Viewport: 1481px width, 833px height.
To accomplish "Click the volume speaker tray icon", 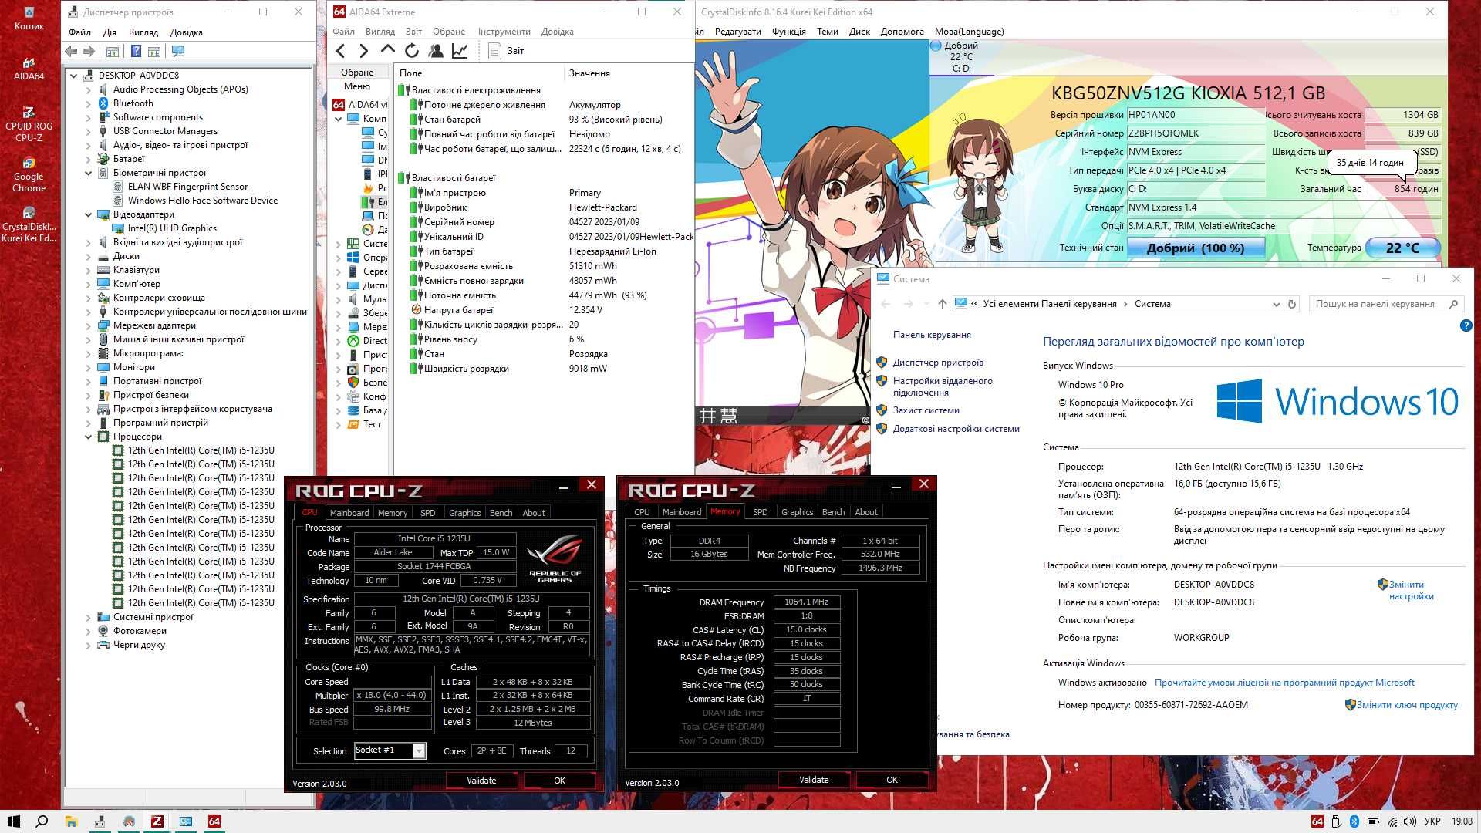I will pos(1410,821).
